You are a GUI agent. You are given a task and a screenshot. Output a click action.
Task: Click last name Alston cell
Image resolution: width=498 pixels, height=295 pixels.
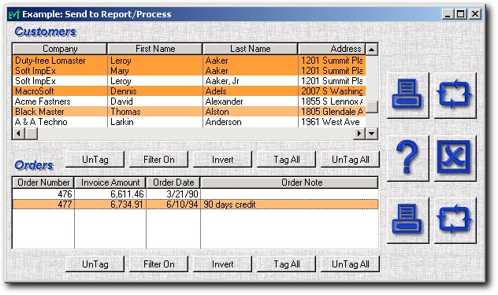point(251,112)
